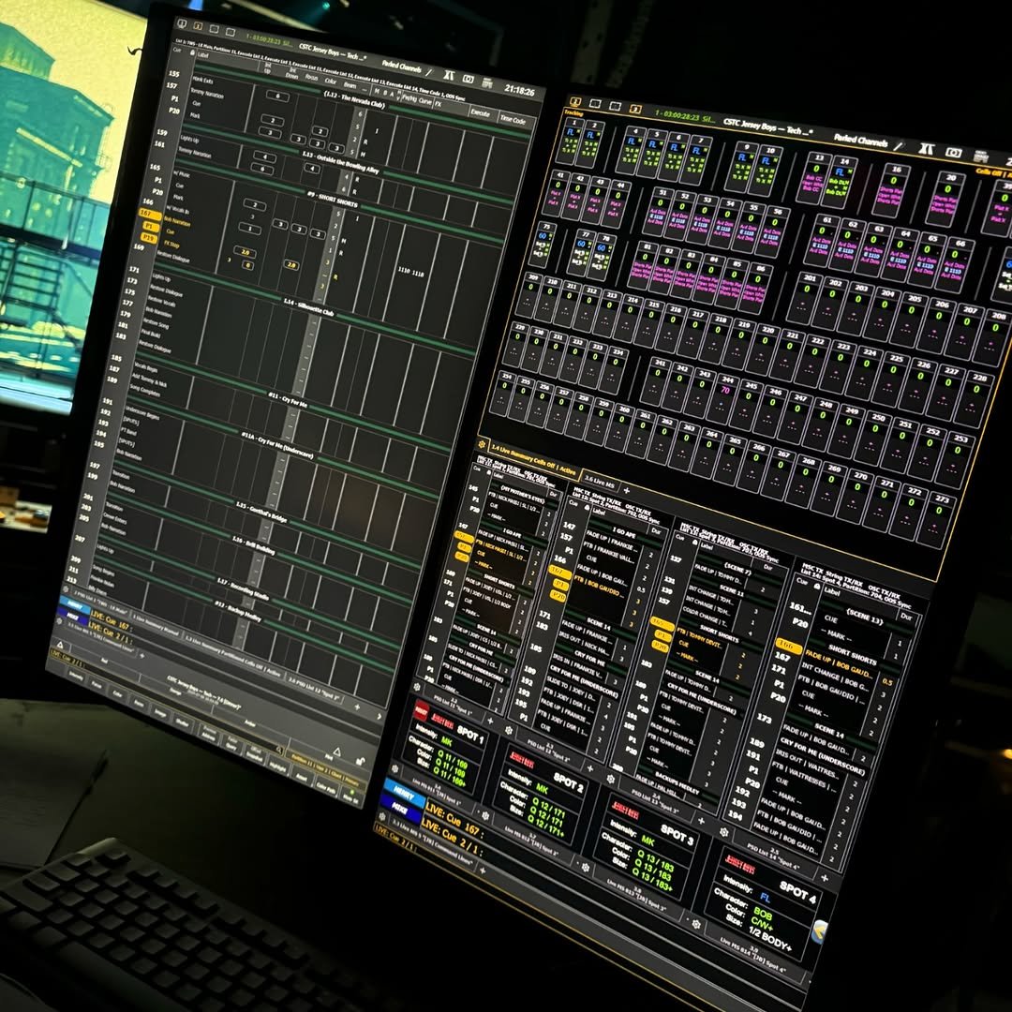Select channel 1 tile in right monitor grid
Viewport: 1012px width, 1012px height.
coord(571,141)
